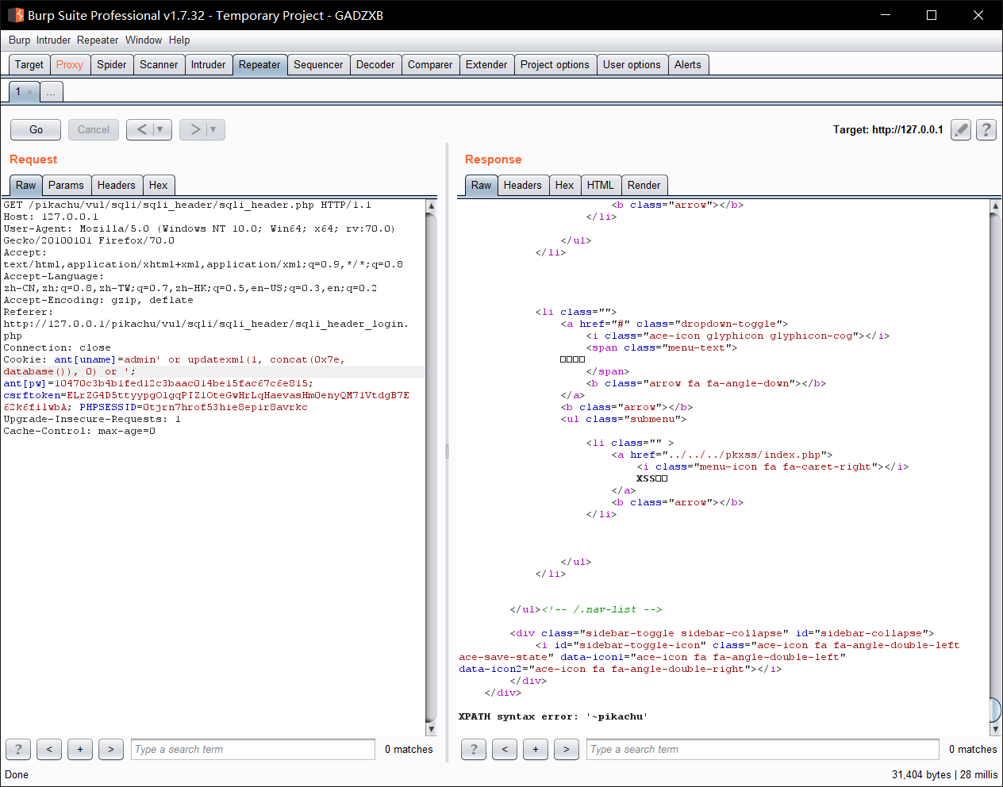1003x787 pixels.
Task: Open the Alerts tab
Action: [x=688, y=65]
